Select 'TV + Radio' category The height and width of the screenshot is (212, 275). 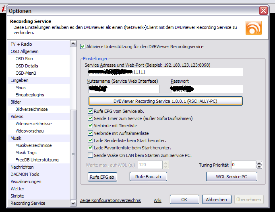pyautogui.click(x=39, y=44)
